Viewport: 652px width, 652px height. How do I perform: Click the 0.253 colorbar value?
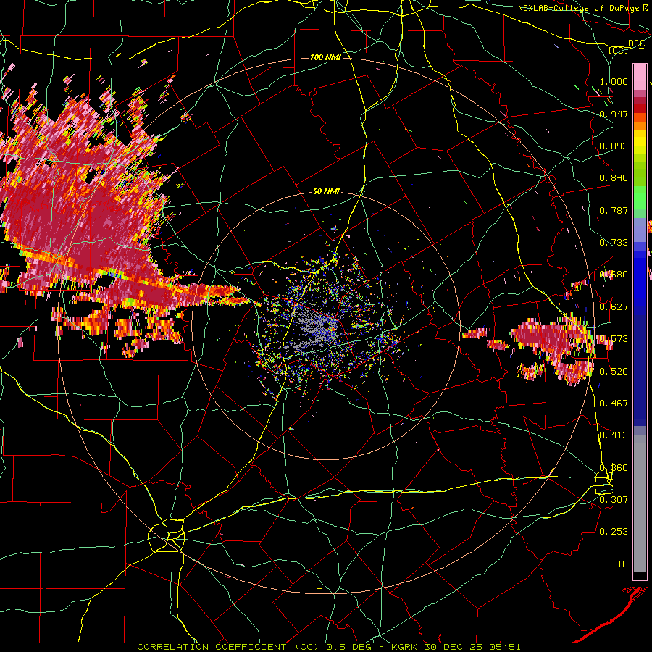click(614, 532)
